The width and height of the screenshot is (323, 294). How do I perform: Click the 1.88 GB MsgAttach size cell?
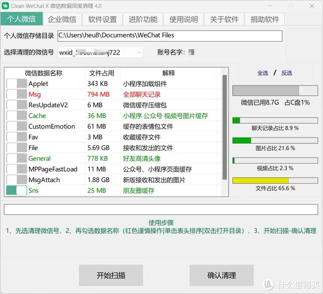pos(99,180)
